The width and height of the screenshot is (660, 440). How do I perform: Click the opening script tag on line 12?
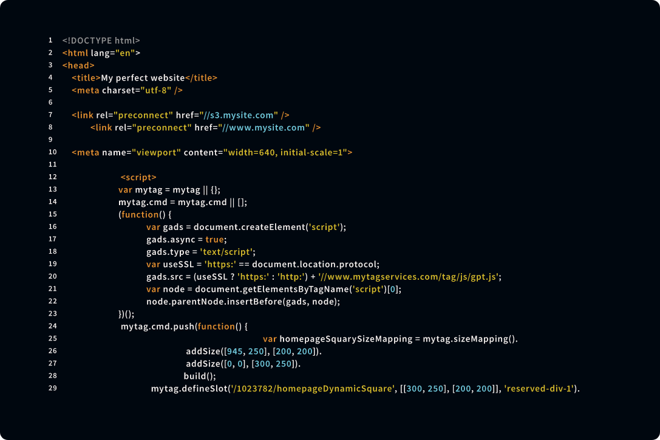(x=138, y=177)
